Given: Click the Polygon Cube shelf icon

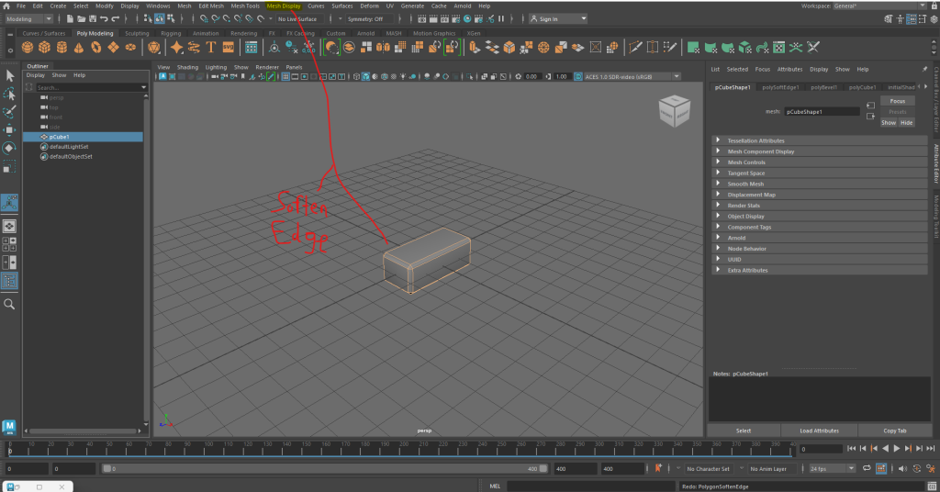Looking at the screenshot, I should tap(44, 46).
